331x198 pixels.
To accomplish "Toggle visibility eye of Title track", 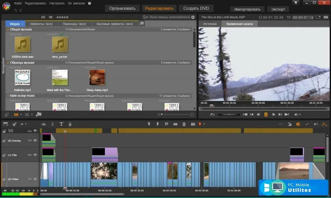I will pos(29,155).
